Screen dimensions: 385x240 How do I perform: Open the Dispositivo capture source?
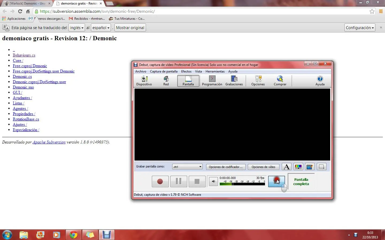tap(144, 81)
